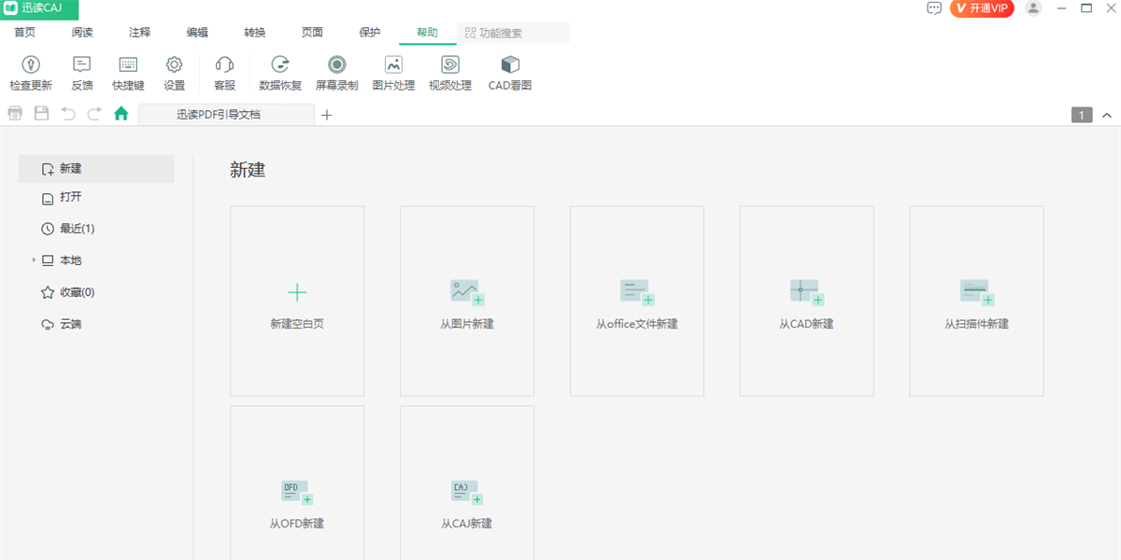The width and height of the screenshot is (1121, 560).
Task: Choose 从OFD新建 card
Action: (x=297, y=483)
